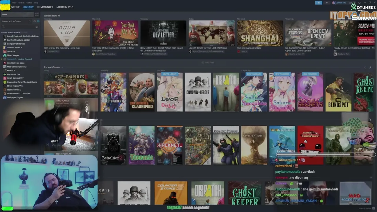This screenshot has height=212, width=377.
Task: Toggle the ready-to-play filter icon
Action: point(38,21)
